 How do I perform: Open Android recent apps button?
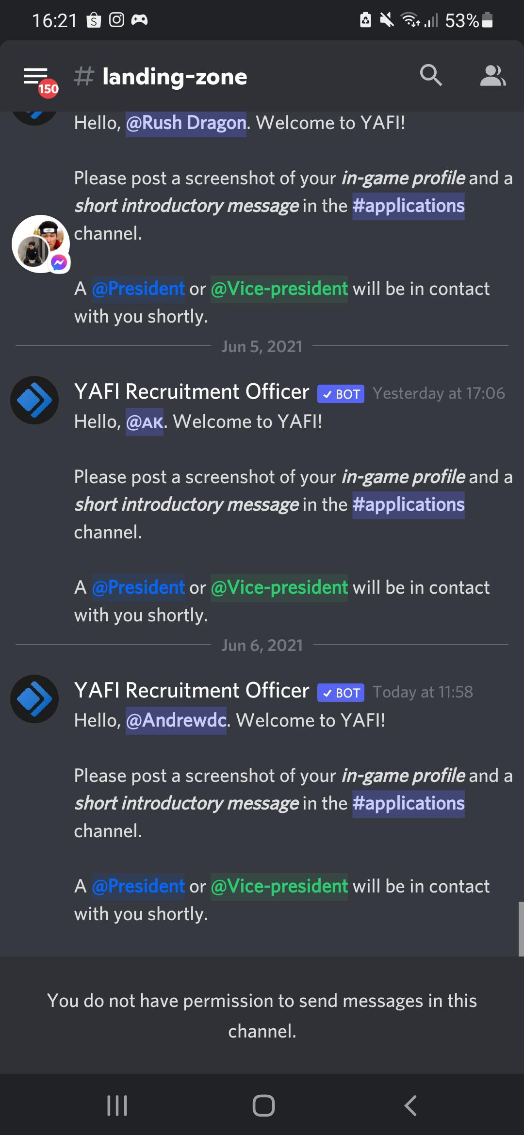117,1105
